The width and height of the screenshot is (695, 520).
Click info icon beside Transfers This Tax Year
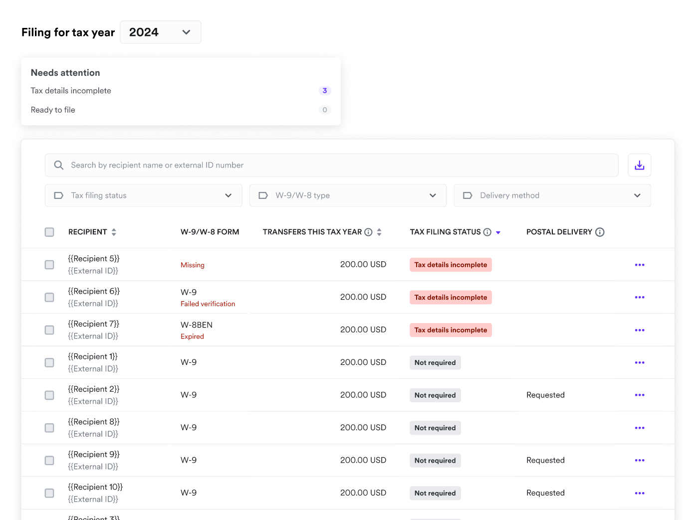tap(368, 232)
